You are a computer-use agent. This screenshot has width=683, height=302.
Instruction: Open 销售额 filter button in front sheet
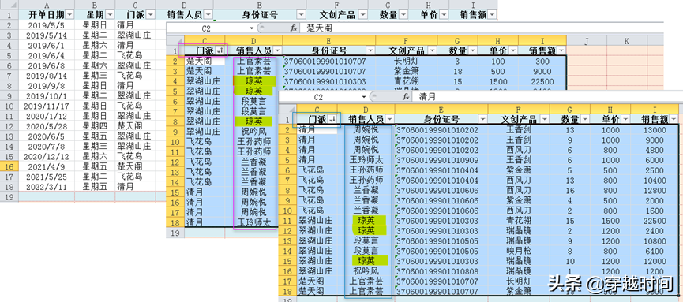[x=674, y=119]
